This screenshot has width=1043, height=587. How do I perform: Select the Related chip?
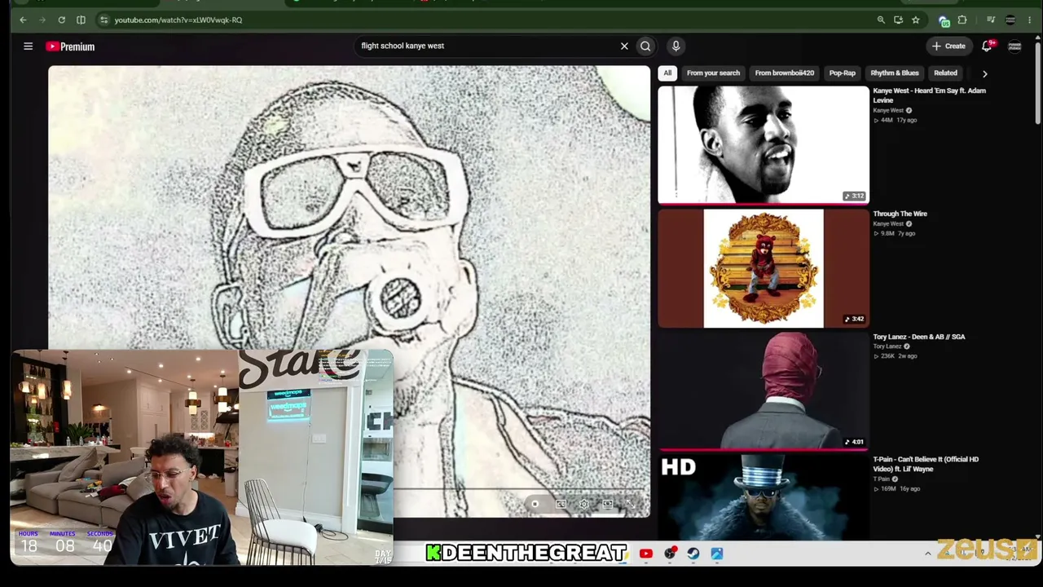945,73
